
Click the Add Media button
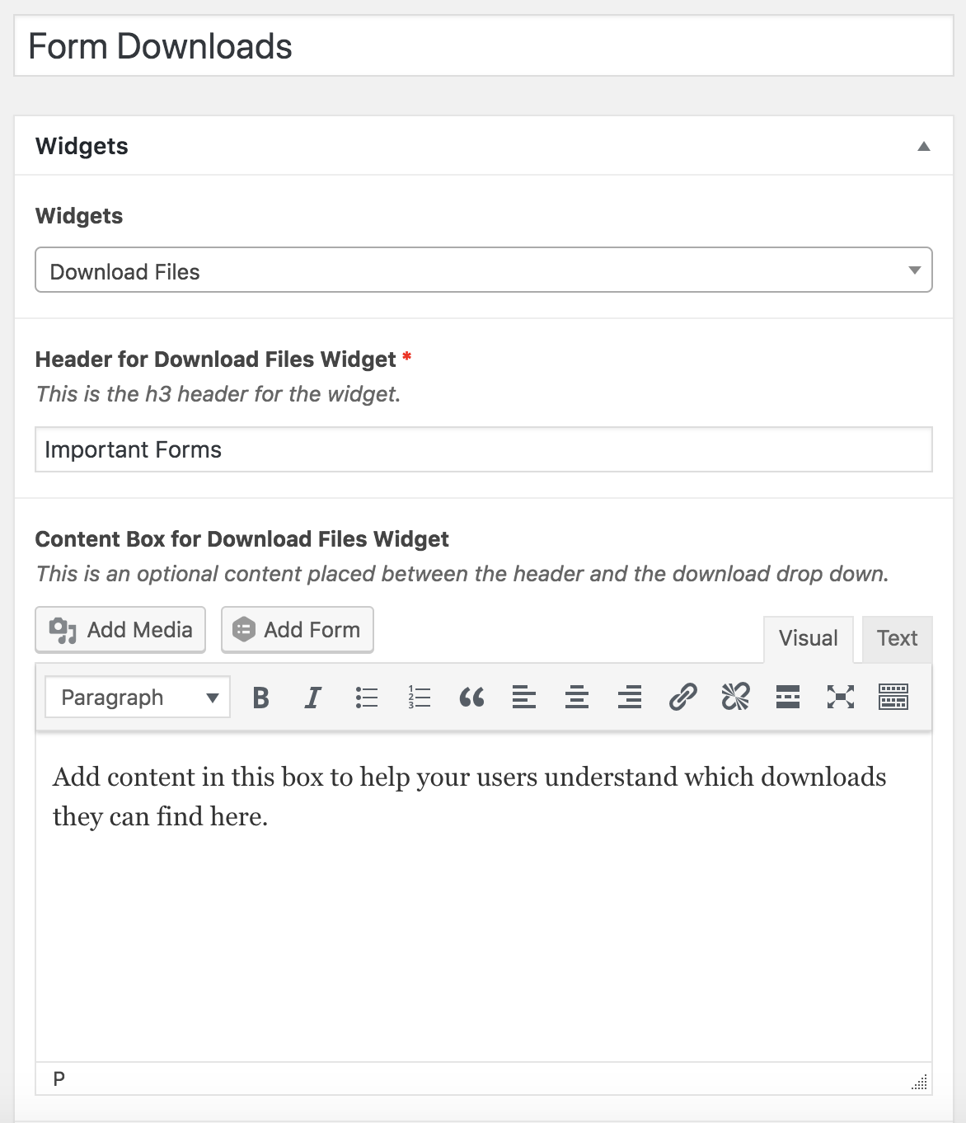120,630
